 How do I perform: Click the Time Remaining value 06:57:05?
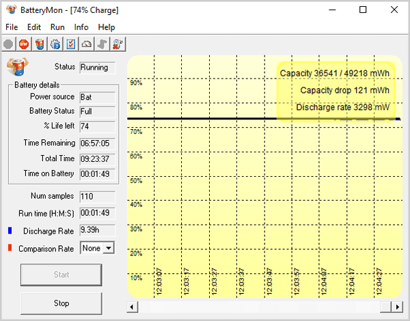[x=97, y=143]
